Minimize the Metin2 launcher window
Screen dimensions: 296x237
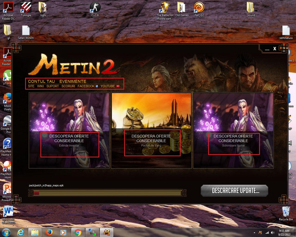pyautogui.click(x=267, y=49)
